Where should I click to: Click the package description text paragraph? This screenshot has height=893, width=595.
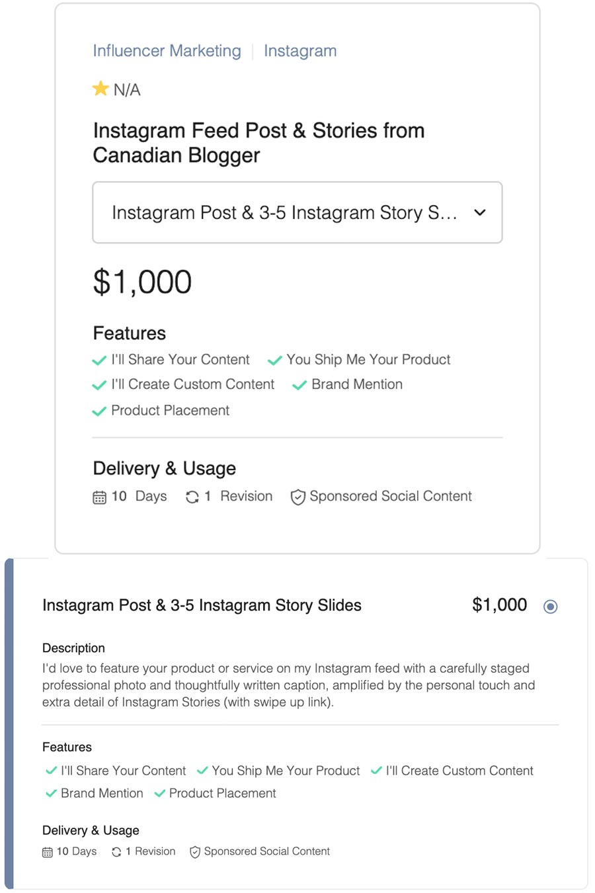pos(289,685)
